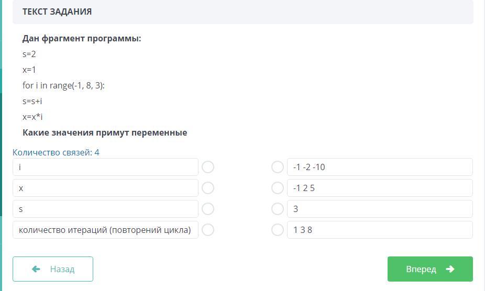Click the right arrow icon on Вперед
The image size is (485, 291).
pyautogui.click(x=450, y=269)
